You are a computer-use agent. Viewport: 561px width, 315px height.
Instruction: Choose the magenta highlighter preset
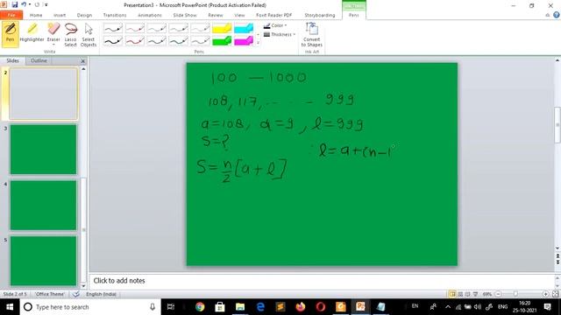[x=244, y=41]
